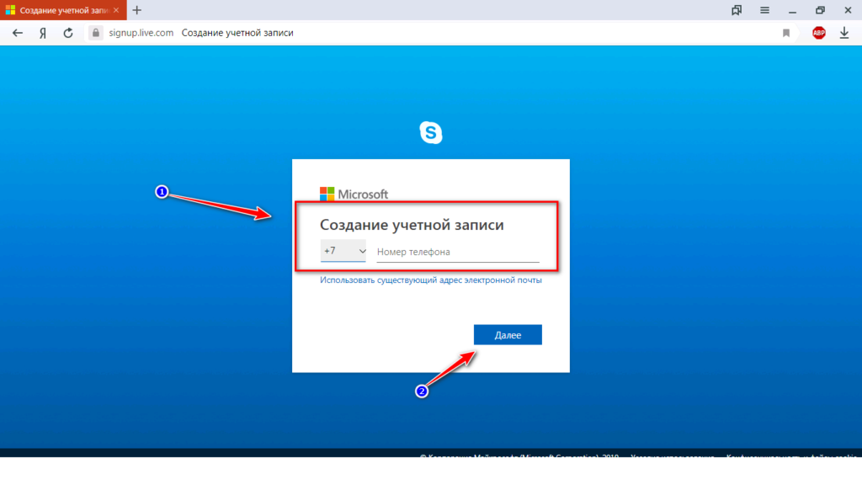Click the padlock site security icon
This screenshot has width=862, height=485.
pos(94,33)
